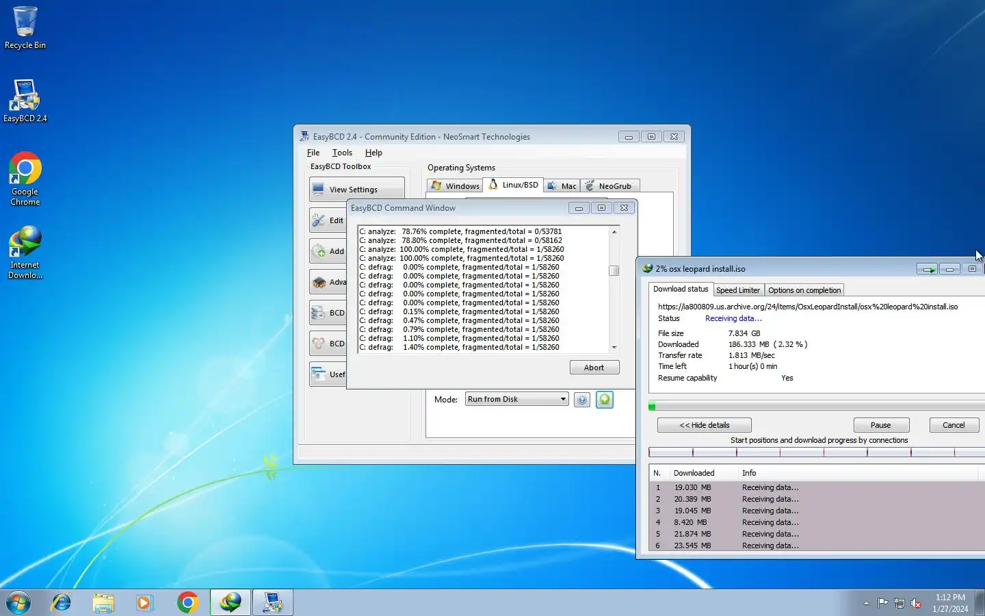Open the Help menu in EasyBCD
This screenshot has height=616, width=985.
click(x=373, y=153)
